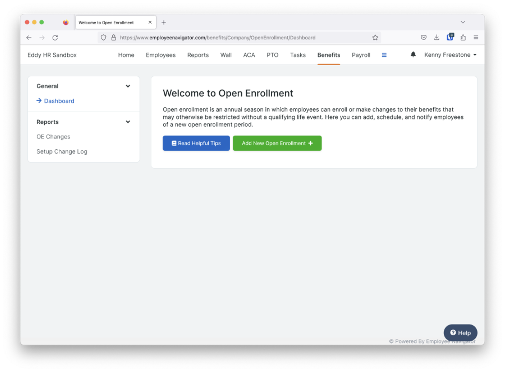Image resolution: width=505 pixels, height=372 pixels.
Task: Click the Save to Pocket icon
Action: click(x=423, y=38)
